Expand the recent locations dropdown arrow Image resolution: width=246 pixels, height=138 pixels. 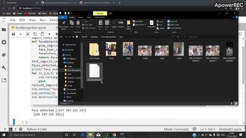(70, 37)
